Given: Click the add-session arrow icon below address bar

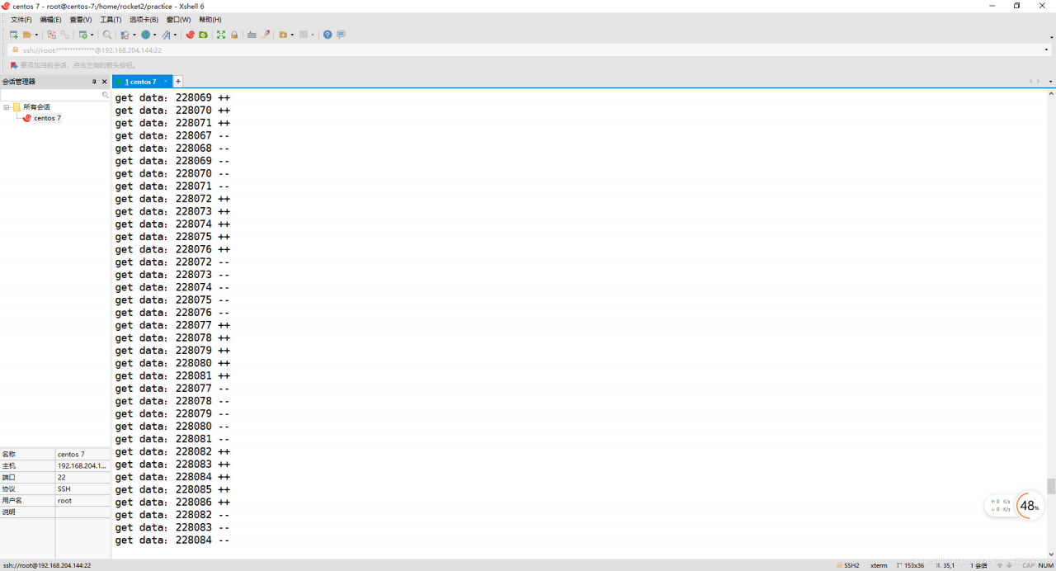Looking at the screenshot, I should point(14,64).
